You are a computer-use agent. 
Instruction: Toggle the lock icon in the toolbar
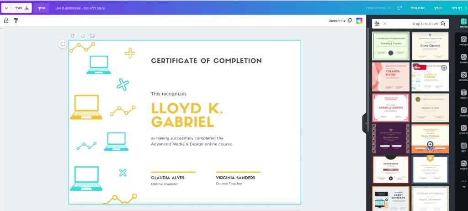coord(6,21)
